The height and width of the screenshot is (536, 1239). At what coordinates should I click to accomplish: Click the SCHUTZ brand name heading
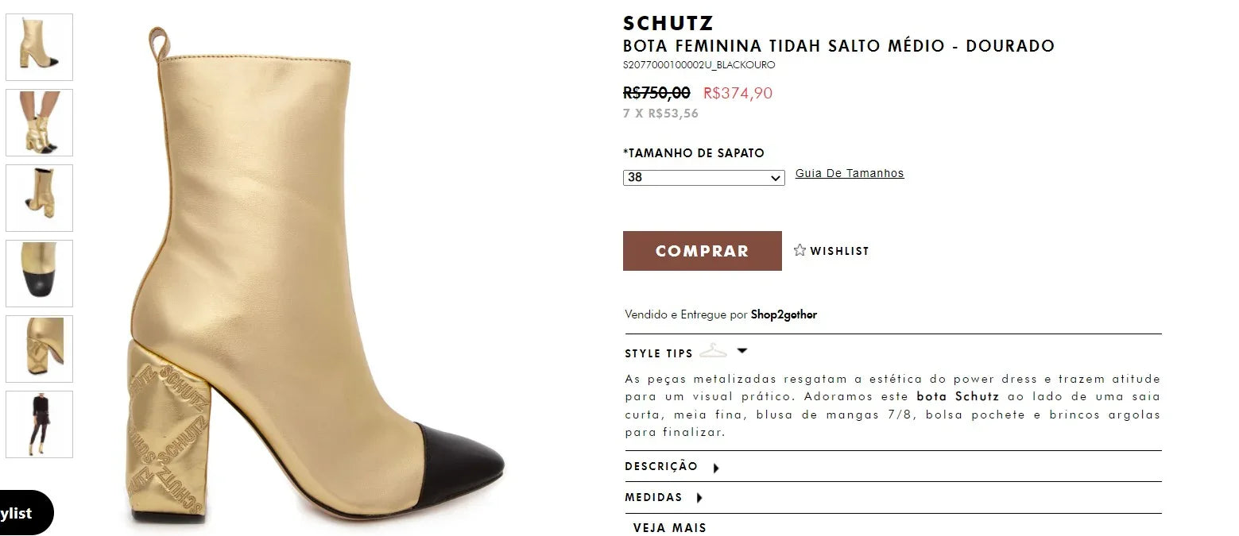click(x=666, y=23)
